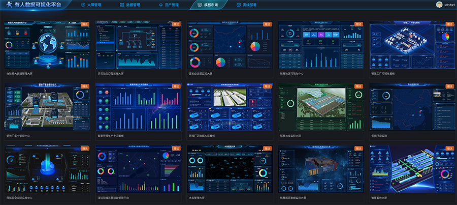
Task: Click 赠送 badge on 网络安全攻防实战中心 card
Action: [x=85, y=149]
